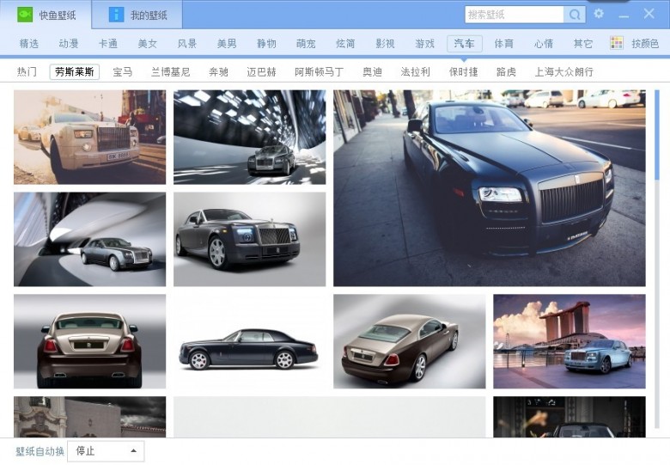Image resolution: width=670 pixels, height=465 pixels.
Task: Click the green fish logo icon
Action: tap(25, 15)
